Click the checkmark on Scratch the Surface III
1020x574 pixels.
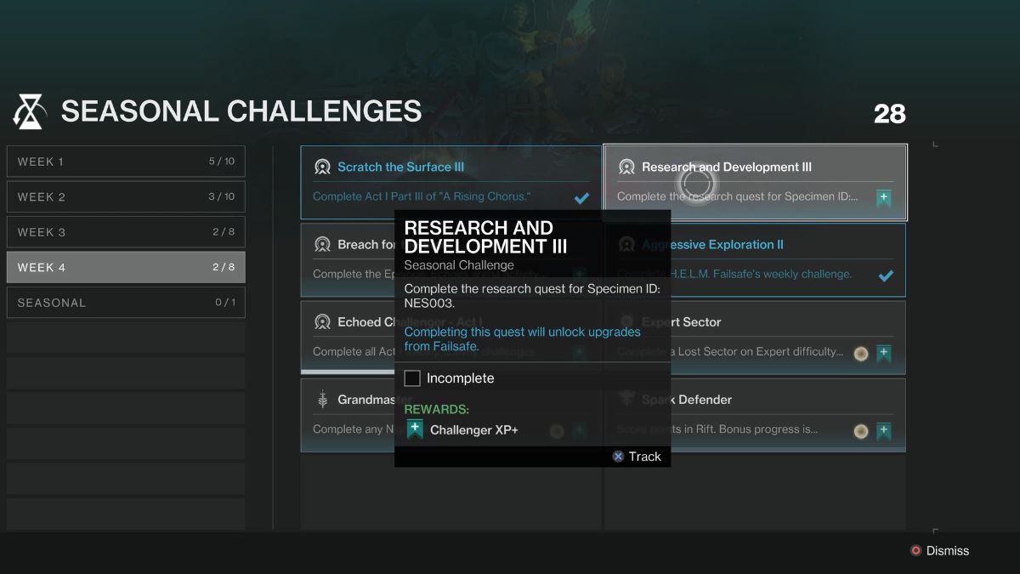pyautogui.click(x=581, y=197)
